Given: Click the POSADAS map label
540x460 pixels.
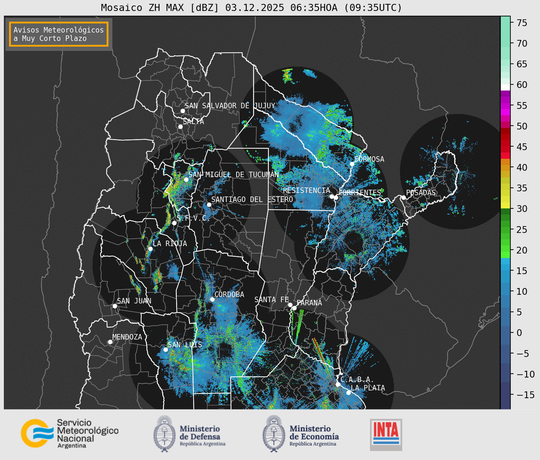Looking at the screenshot, I should click(421, 193).
